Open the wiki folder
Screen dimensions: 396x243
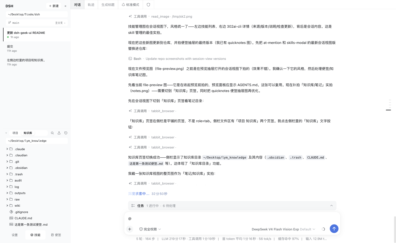37,206
